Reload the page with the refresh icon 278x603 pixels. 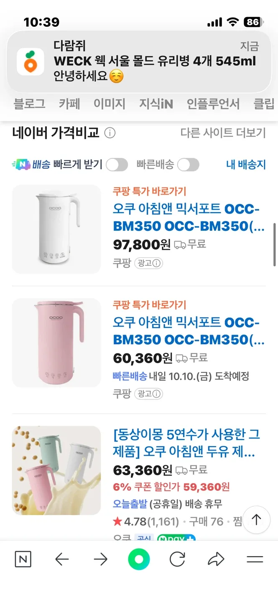[178, 559]
